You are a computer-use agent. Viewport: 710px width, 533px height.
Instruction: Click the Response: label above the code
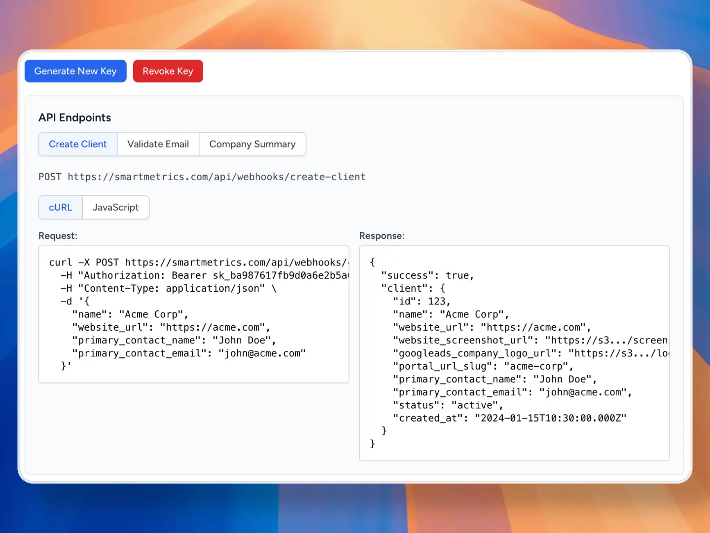[382, 236]
